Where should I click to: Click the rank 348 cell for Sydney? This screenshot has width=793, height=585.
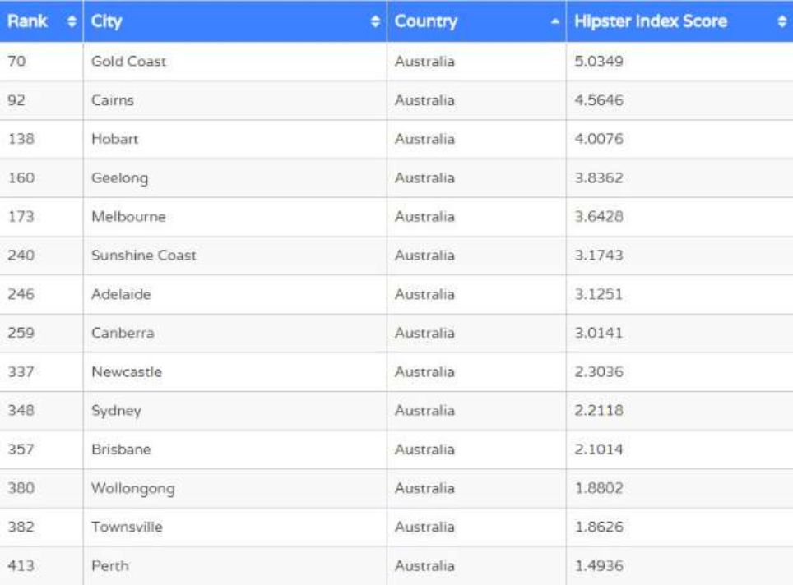(x=21, y=411)
